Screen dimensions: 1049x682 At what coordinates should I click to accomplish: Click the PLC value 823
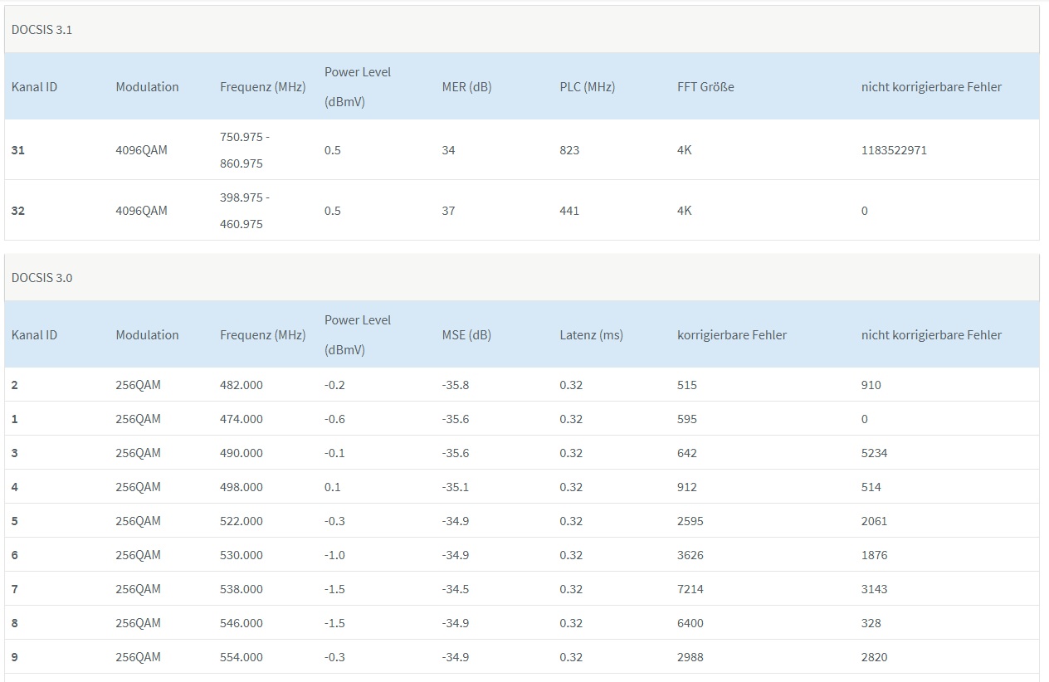coord(569,150)
